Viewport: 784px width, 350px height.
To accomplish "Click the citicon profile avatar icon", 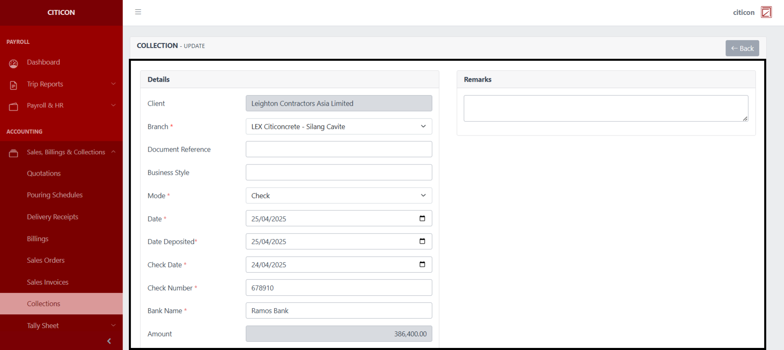I will (766, 12).
